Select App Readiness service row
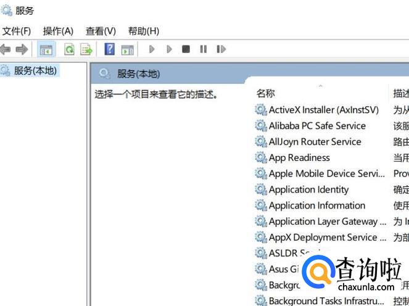Viewport: 409px width, 306px height. click(299, 157)
